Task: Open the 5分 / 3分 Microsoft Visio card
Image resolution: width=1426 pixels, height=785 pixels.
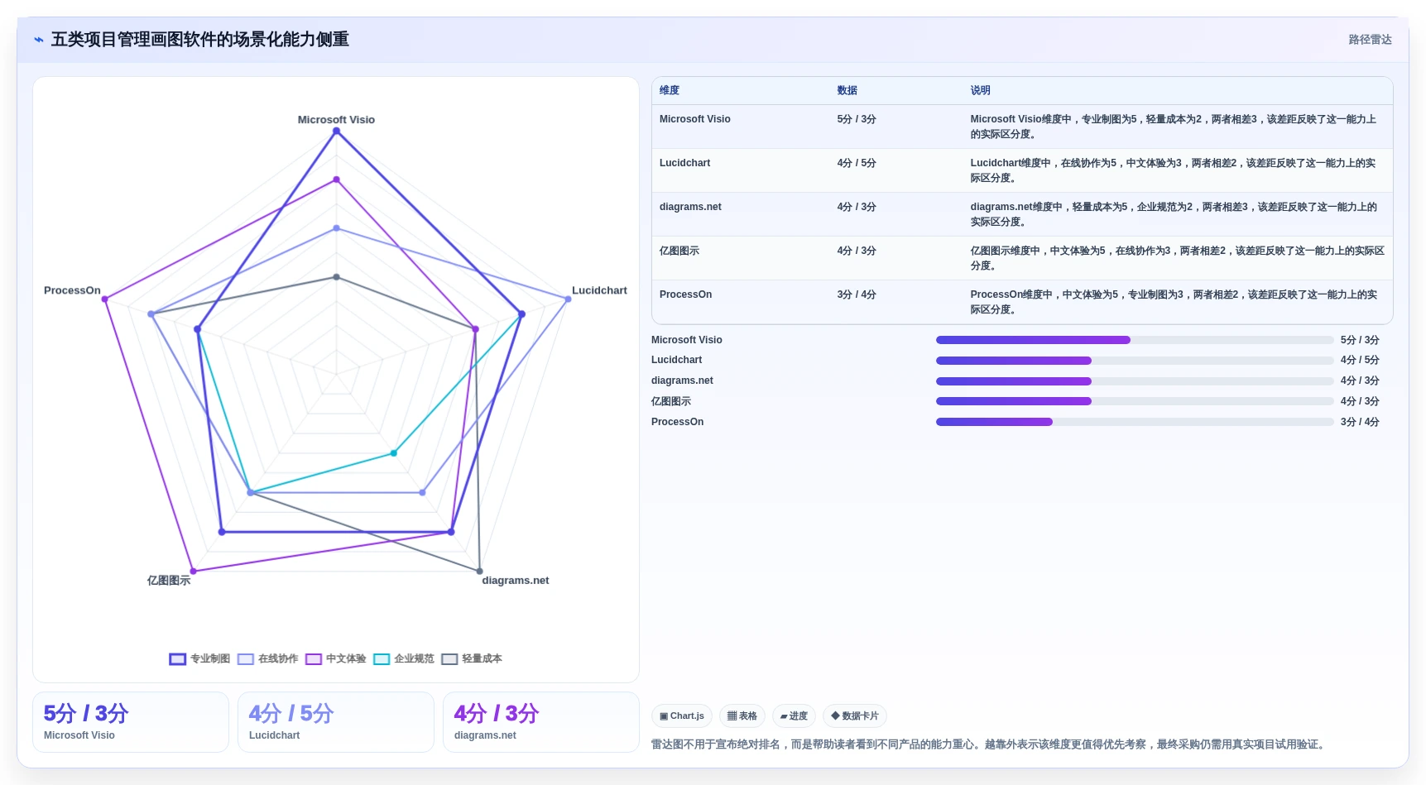Action: click(131, 722)
